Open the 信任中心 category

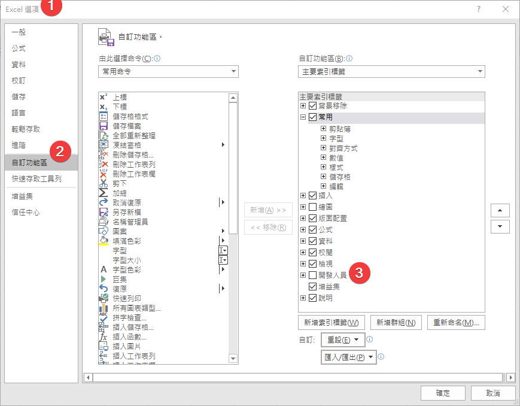(x=26, y=212)
